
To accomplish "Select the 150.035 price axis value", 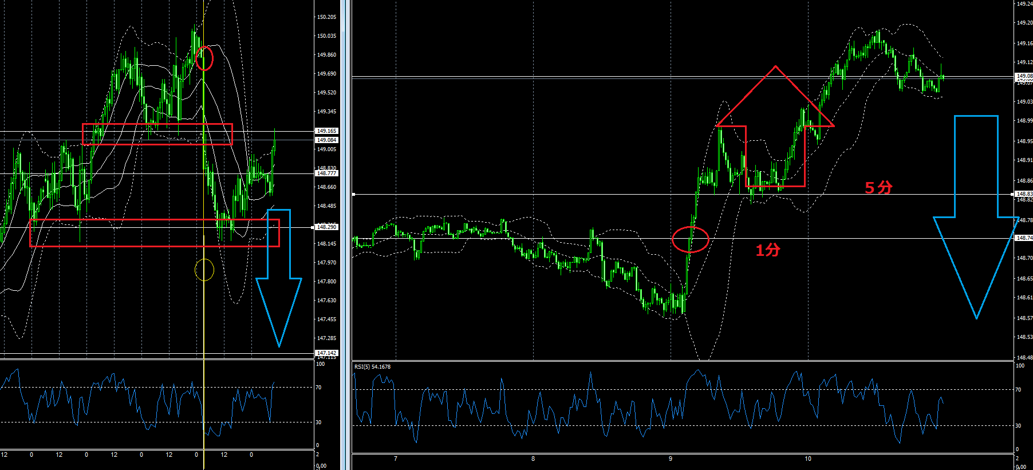I will coord(326,36).
